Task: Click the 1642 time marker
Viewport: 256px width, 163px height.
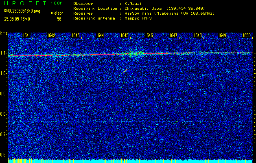Action: [x=51, y=35]
